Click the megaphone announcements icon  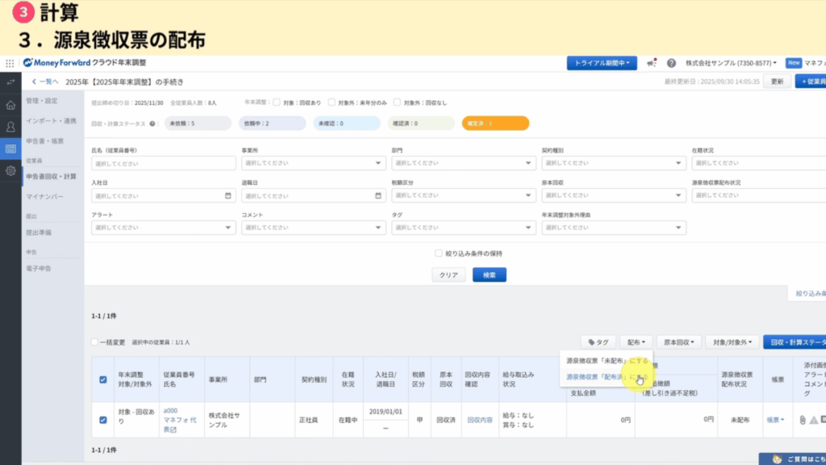652,63
